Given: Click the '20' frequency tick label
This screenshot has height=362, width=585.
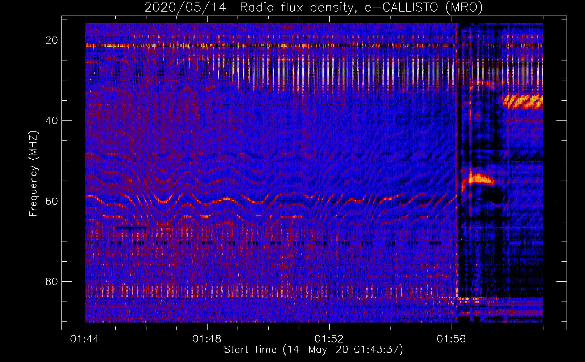Looking at the screenshot, I should coord(52,40).
